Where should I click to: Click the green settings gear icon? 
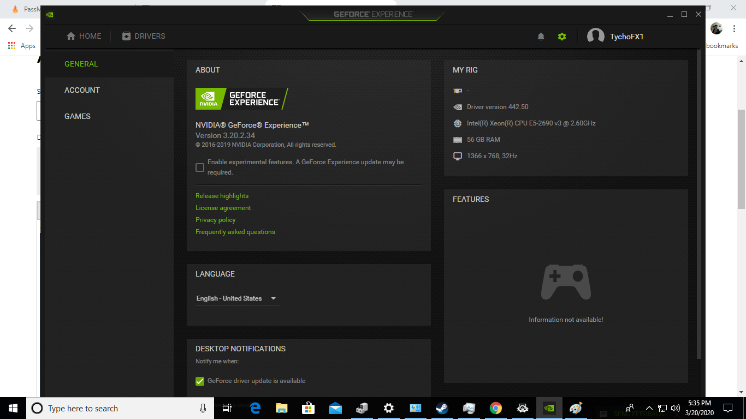click(x=562, y=37)
